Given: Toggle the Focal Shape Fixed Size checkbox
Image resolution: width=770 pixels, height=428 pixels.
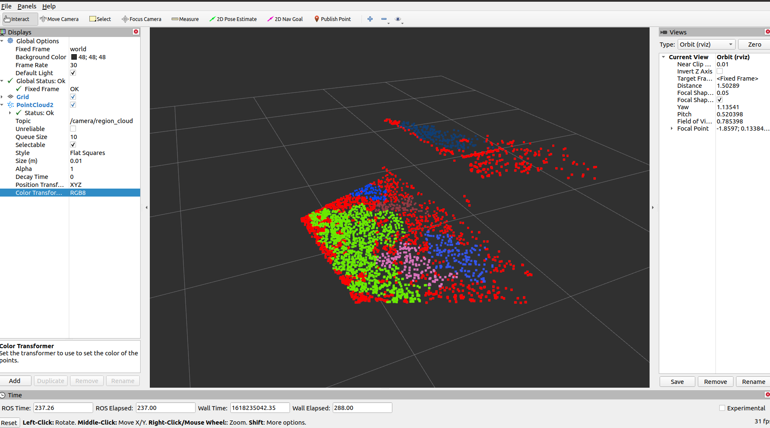Looking at the screenshot, I should point(720,100).
